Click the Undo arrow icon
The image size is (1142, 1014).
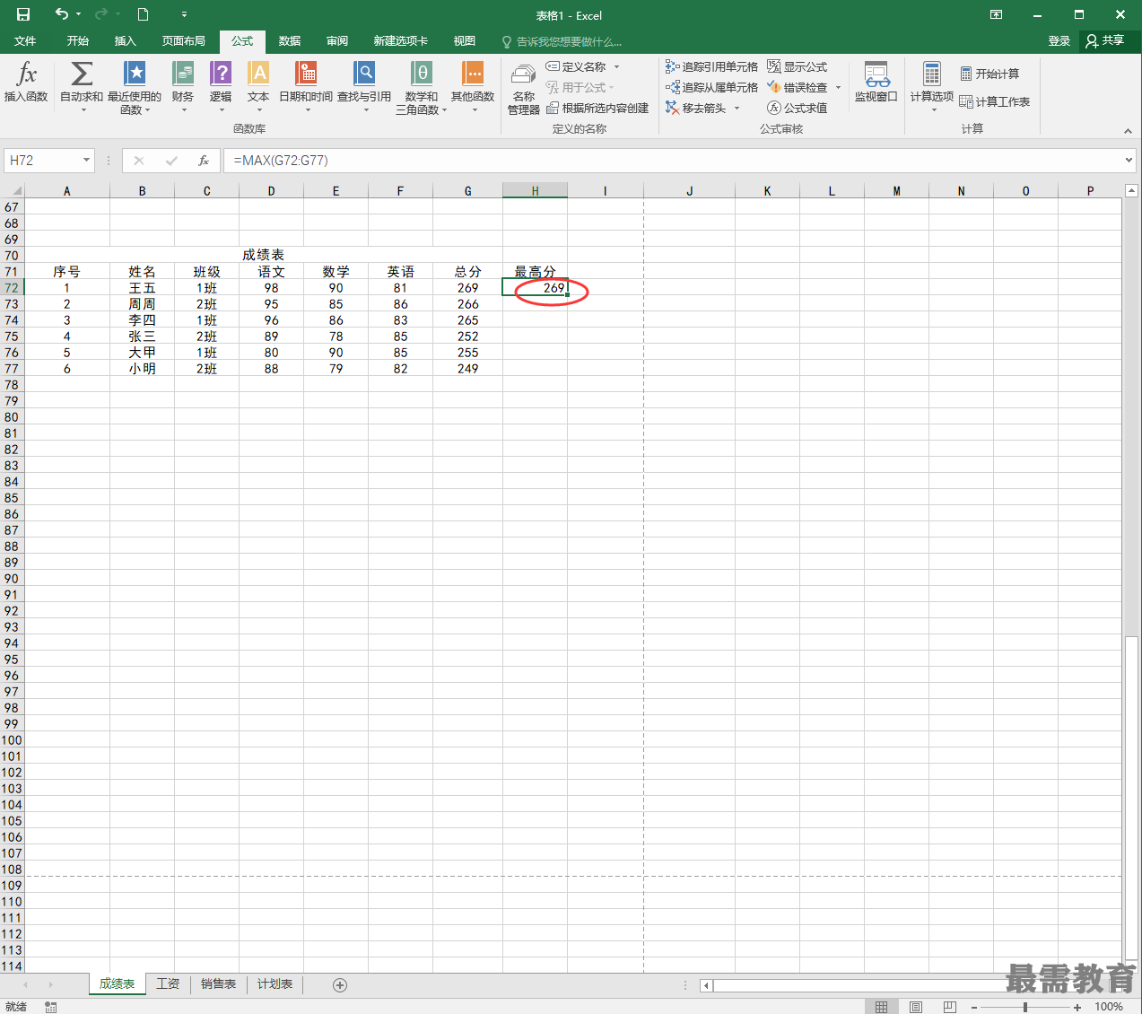(x=61, y=14)
